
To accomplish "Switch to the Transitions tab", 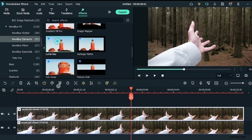I will pyautogui.click(x=66, y=12).
